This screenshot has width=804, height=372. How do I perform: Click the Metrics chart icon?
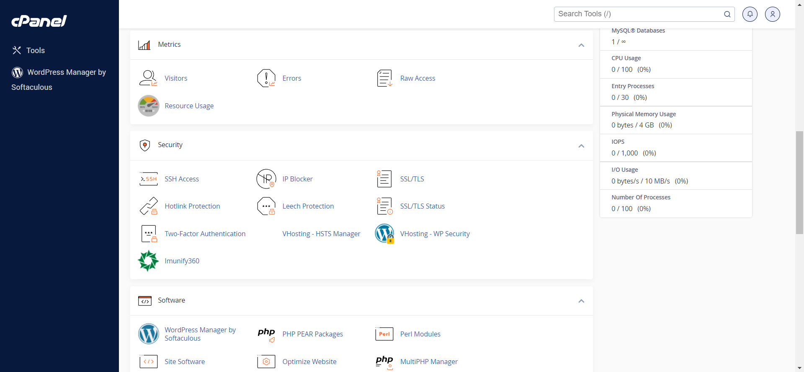(144, 45)
